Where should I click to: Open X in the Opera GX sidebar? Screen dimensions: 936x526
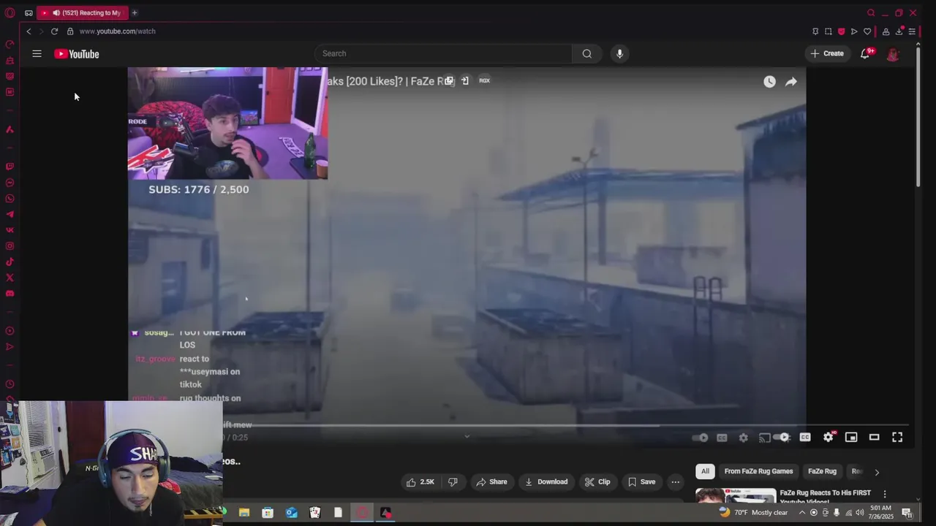[x=10, y=278]
